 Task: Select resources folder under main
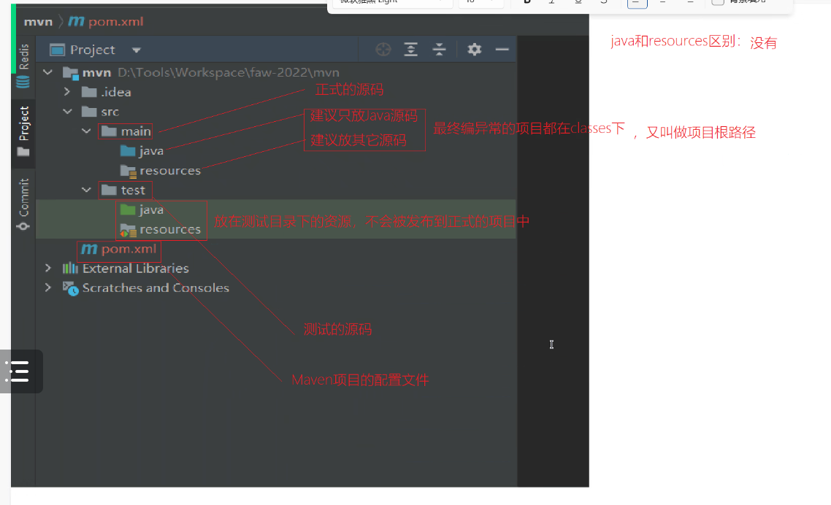tap(169, 171)
